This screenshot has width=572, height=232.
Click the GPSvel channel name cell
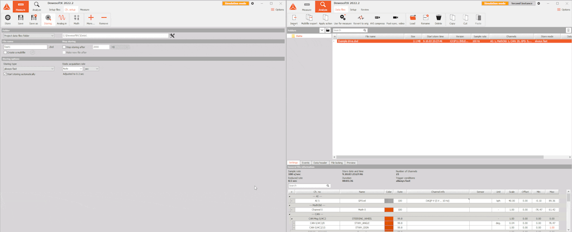[x=362, y=201]
